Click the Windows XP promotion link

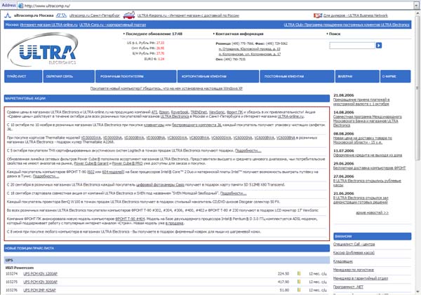tap(166, 88)
